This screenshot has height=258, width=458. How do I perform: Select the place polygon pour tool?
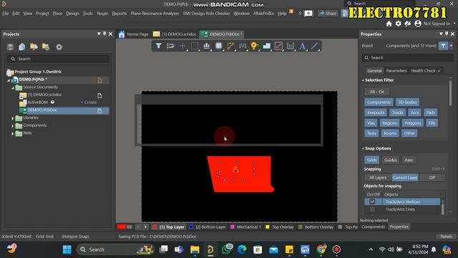(267, 46)
